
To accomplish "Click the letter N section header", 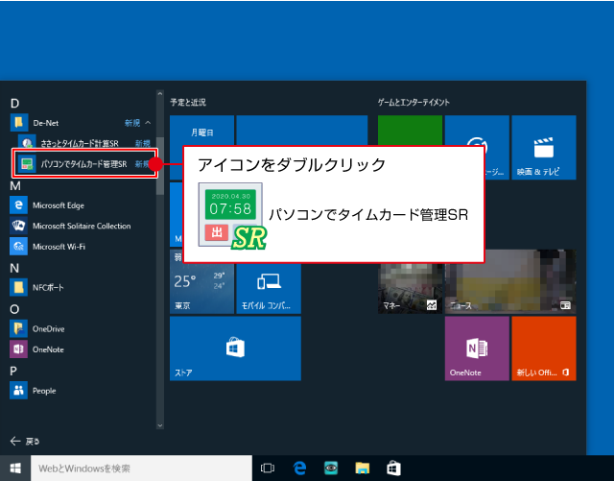I will point(14,268).
